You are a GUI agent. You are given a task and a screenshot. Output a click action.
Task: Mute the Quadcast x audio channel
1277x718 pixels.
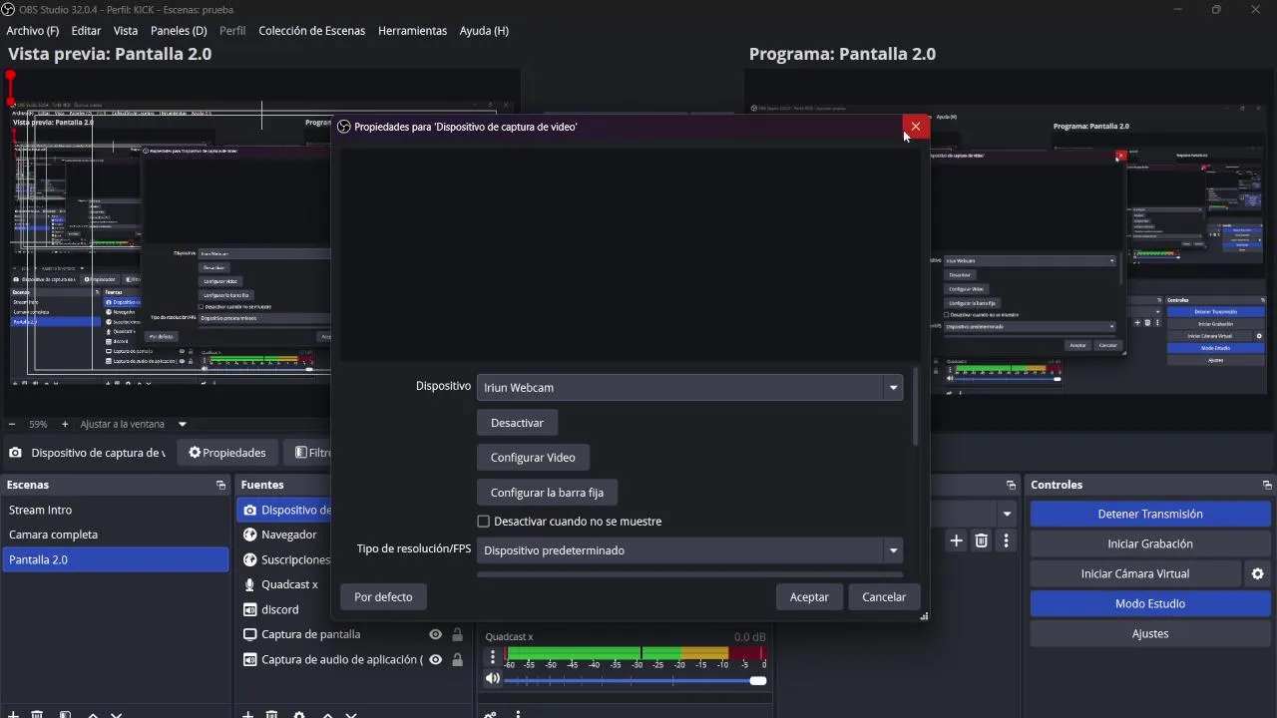[x=493, y=679]
